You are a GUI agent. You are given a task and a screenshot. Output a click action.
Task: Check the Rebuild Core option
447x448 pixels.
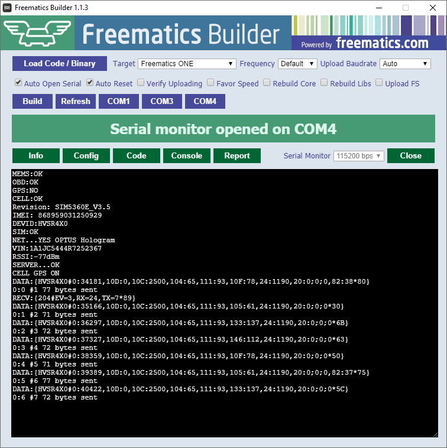click(267, 83)
